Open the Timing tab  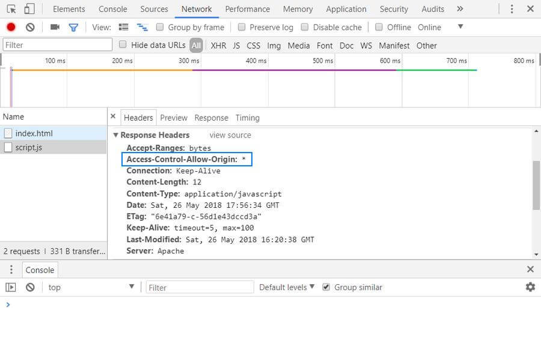tap(248, 118)
